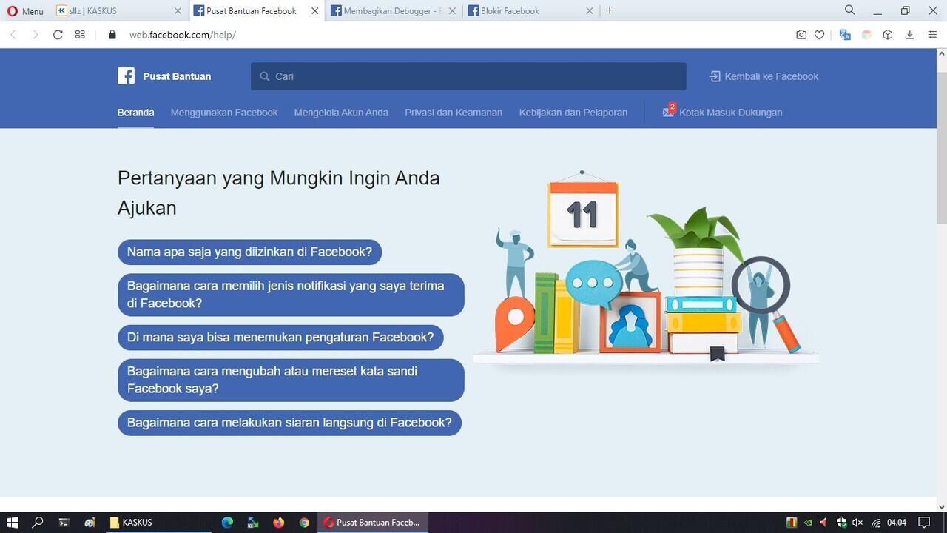Image resolution: width=947 pixels, height=533 pixels.
Task: Open Kotak Masuk Dukungan inbox
Action: tap(722, 113)
